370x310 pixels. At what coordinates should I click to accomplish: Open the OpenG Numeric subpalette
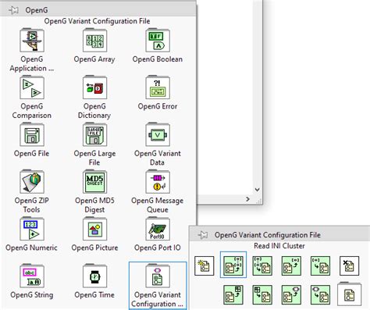[32, 229]
